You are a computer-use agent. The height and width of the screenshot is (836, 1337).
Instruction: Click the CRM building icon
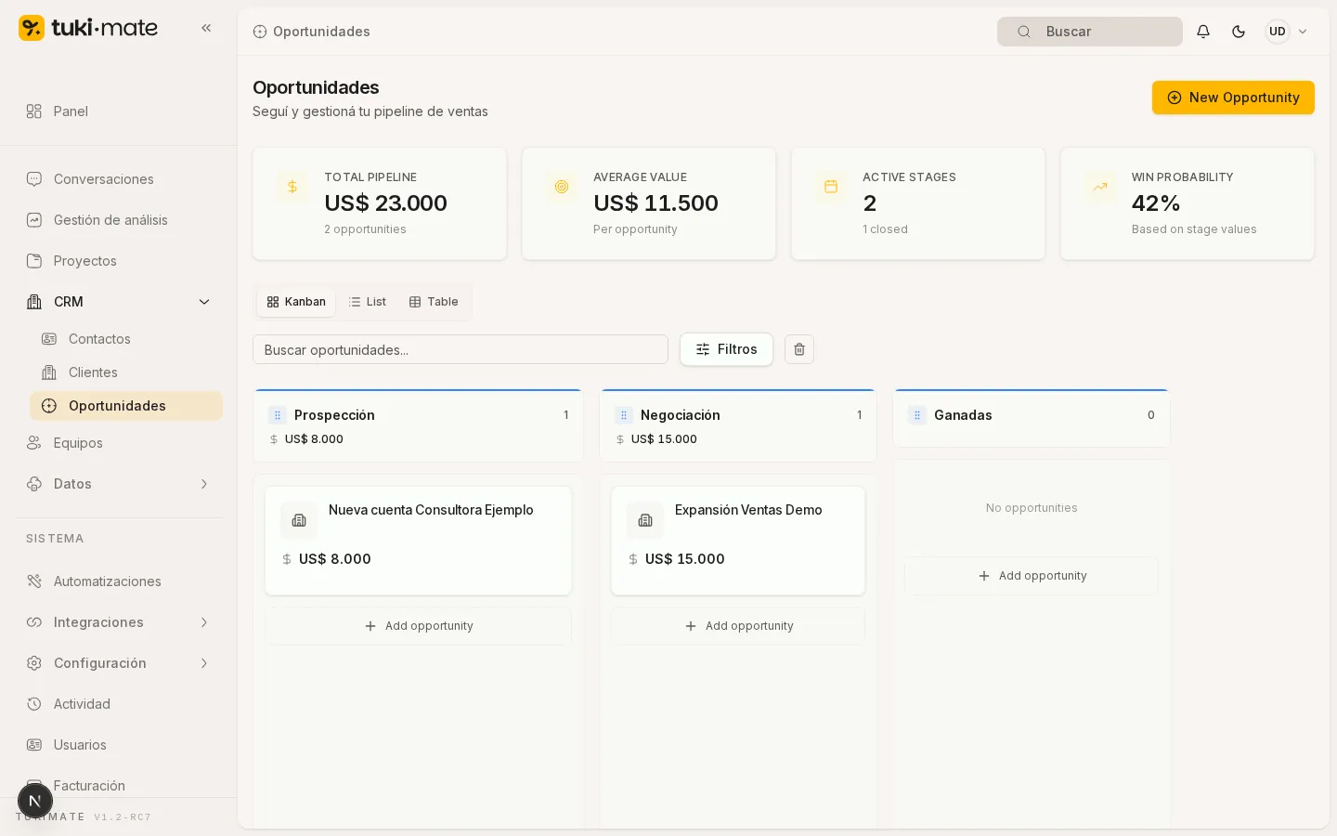[34, 302]
